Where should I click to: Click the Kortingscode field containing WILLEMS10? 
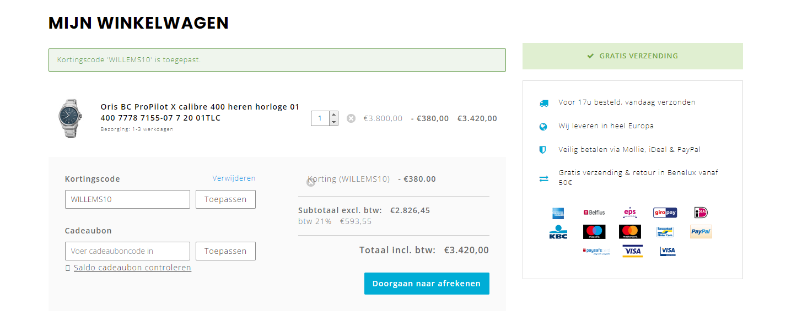(127, 199)
